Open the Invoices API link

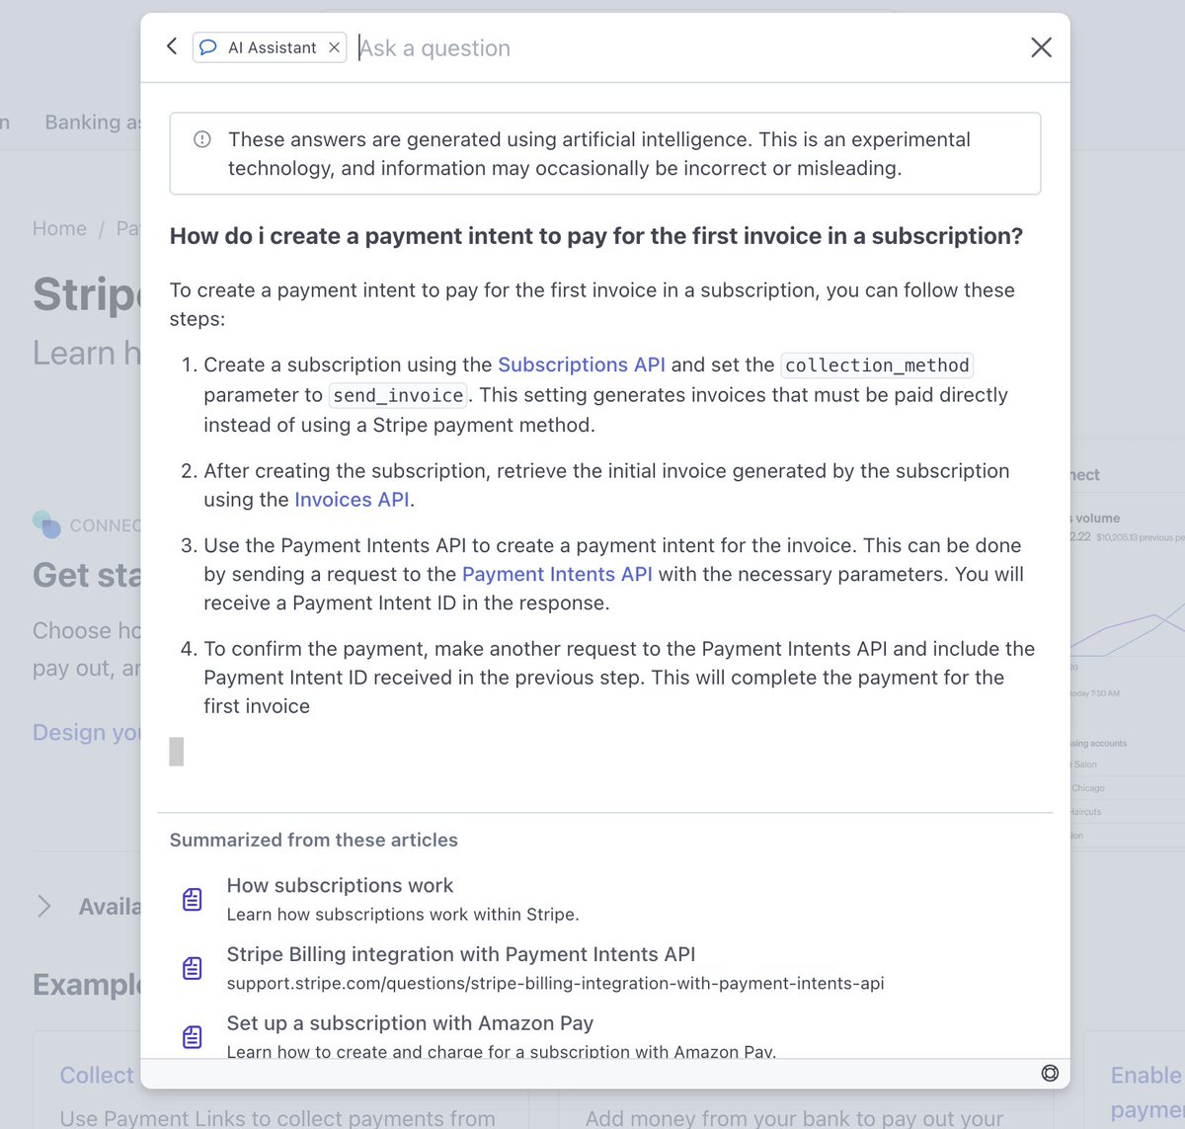click(x=352, y=500)
